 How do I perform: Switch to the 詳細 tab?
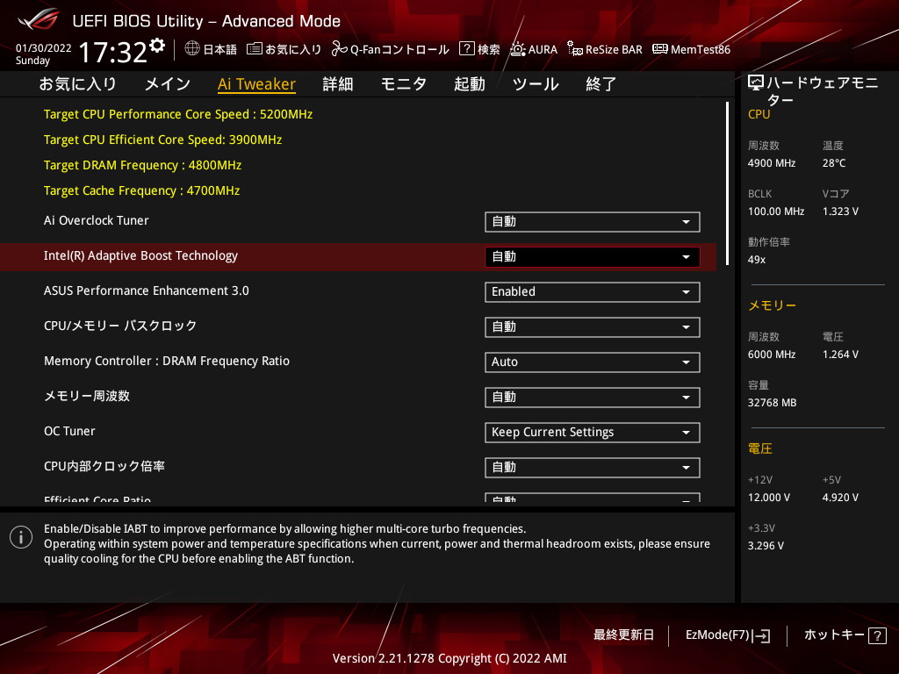(338, 84)
